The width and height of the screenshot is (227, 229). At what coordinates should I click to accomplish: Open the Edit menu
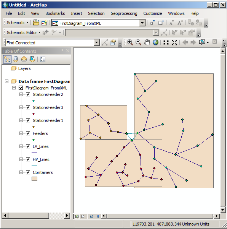coord(21,13)
